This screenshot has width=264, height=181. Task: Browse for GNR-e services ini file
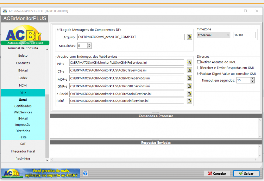click(x=189, y=86)
